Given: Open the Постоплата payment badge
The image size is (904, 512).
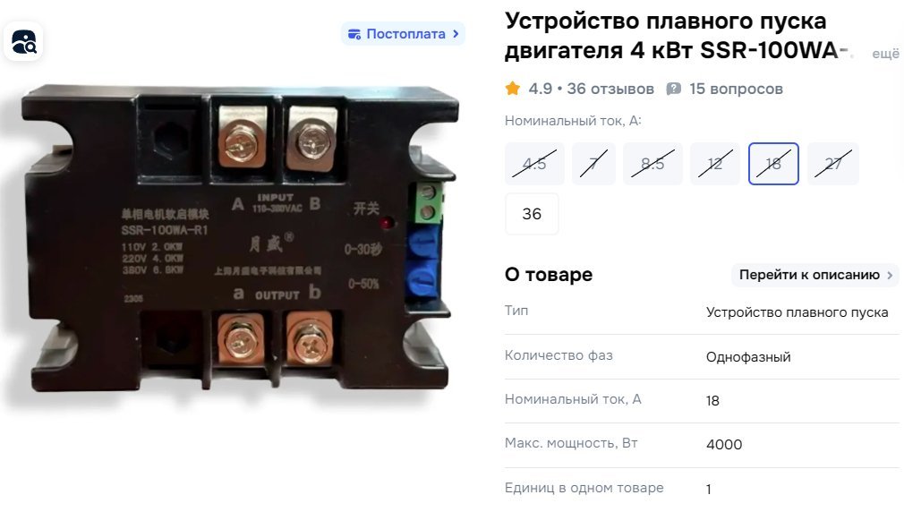Looking at the screenshot, I should coord(403,34).
